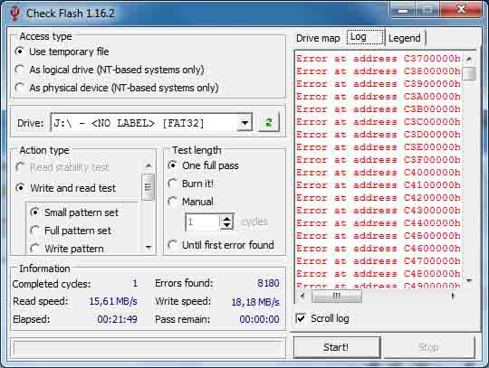Click the Check Flash app icon in title bar

pyautogui.click(x=14, y=14)
